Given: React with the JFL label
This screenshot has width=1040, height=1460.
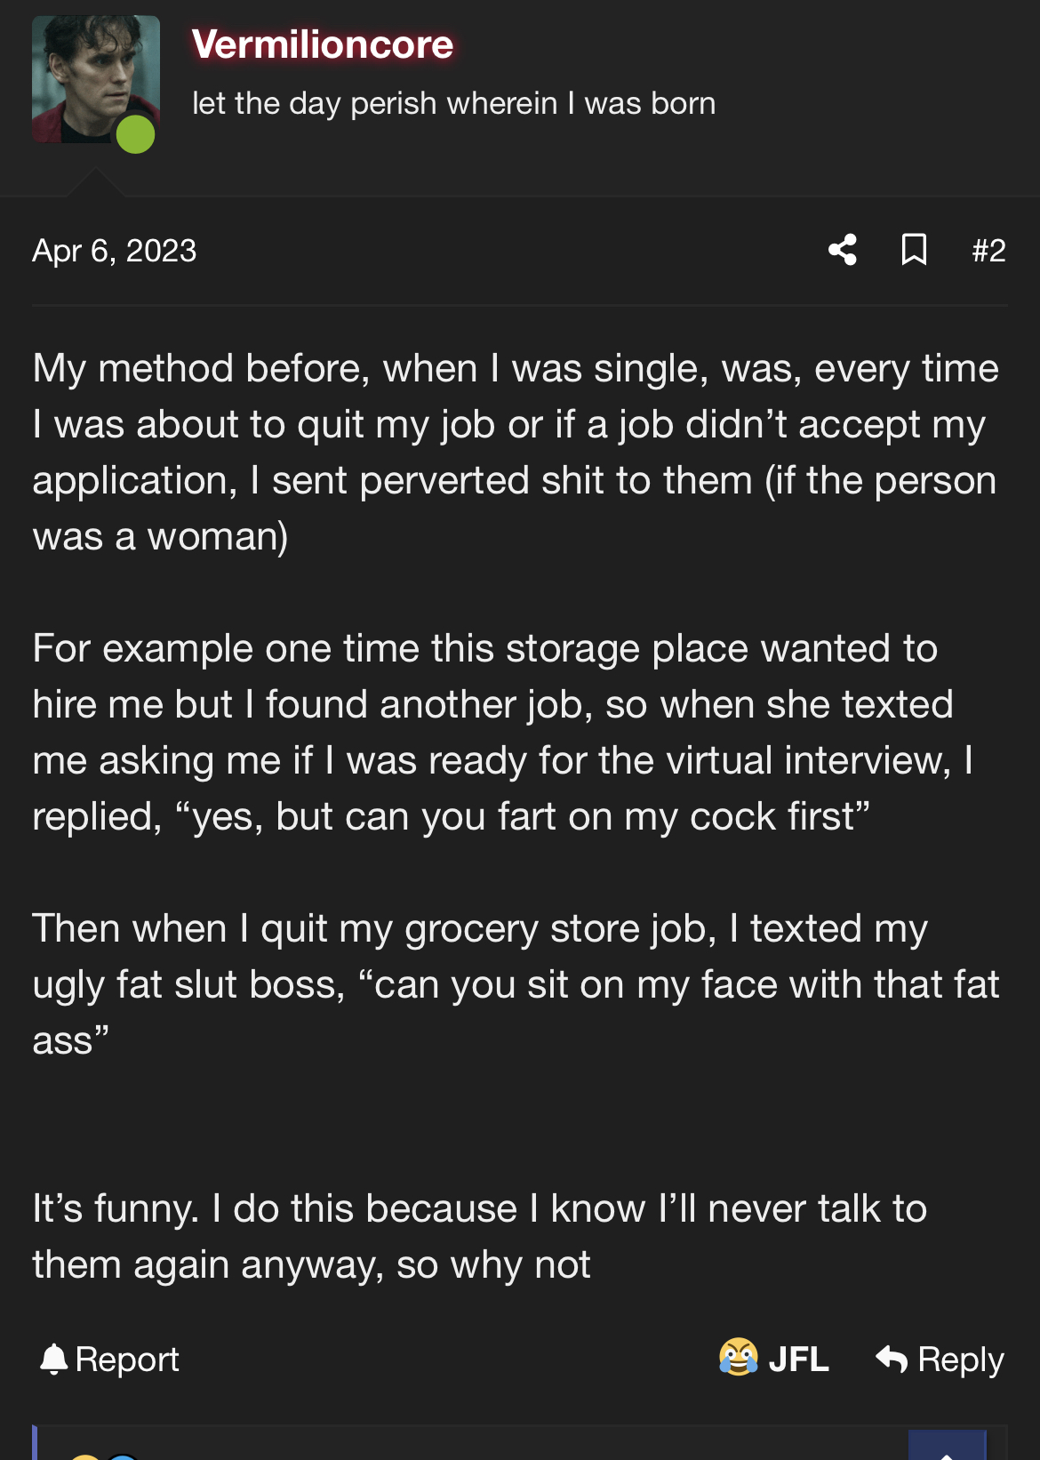Looking at the screenshot, I should (x=798, y=1359).
